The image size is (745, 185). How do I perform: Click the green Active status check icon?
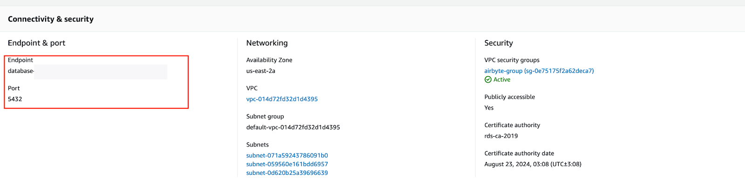[x=488, y=80]
